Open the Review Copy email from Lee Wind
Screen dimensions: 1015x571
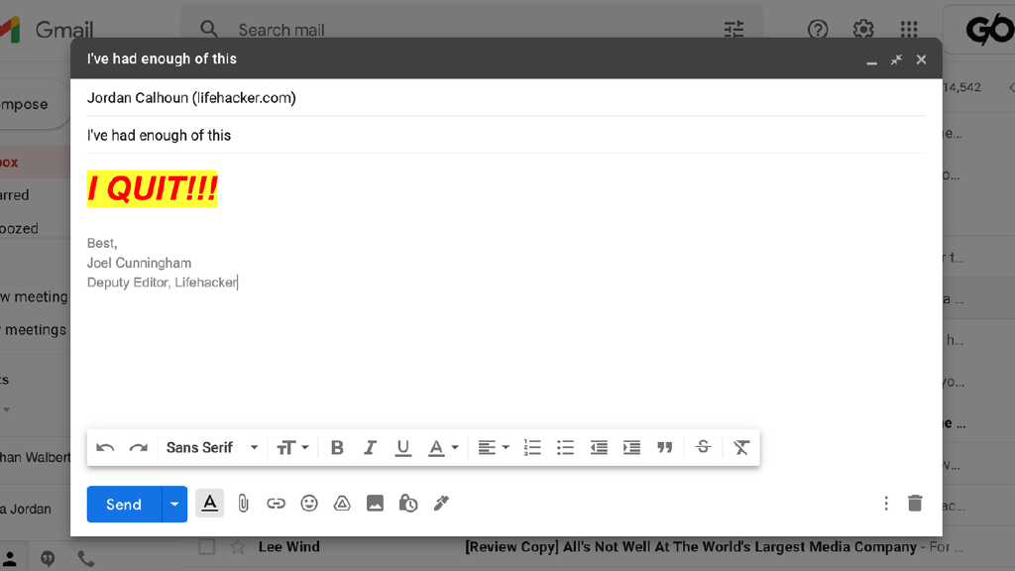690,547
